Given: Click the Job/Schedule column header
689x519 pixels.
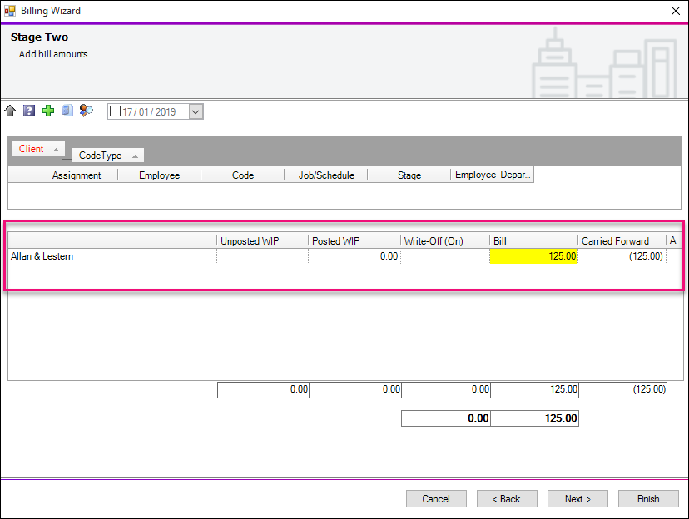Looking at the screenshot, I should (326, 175).
